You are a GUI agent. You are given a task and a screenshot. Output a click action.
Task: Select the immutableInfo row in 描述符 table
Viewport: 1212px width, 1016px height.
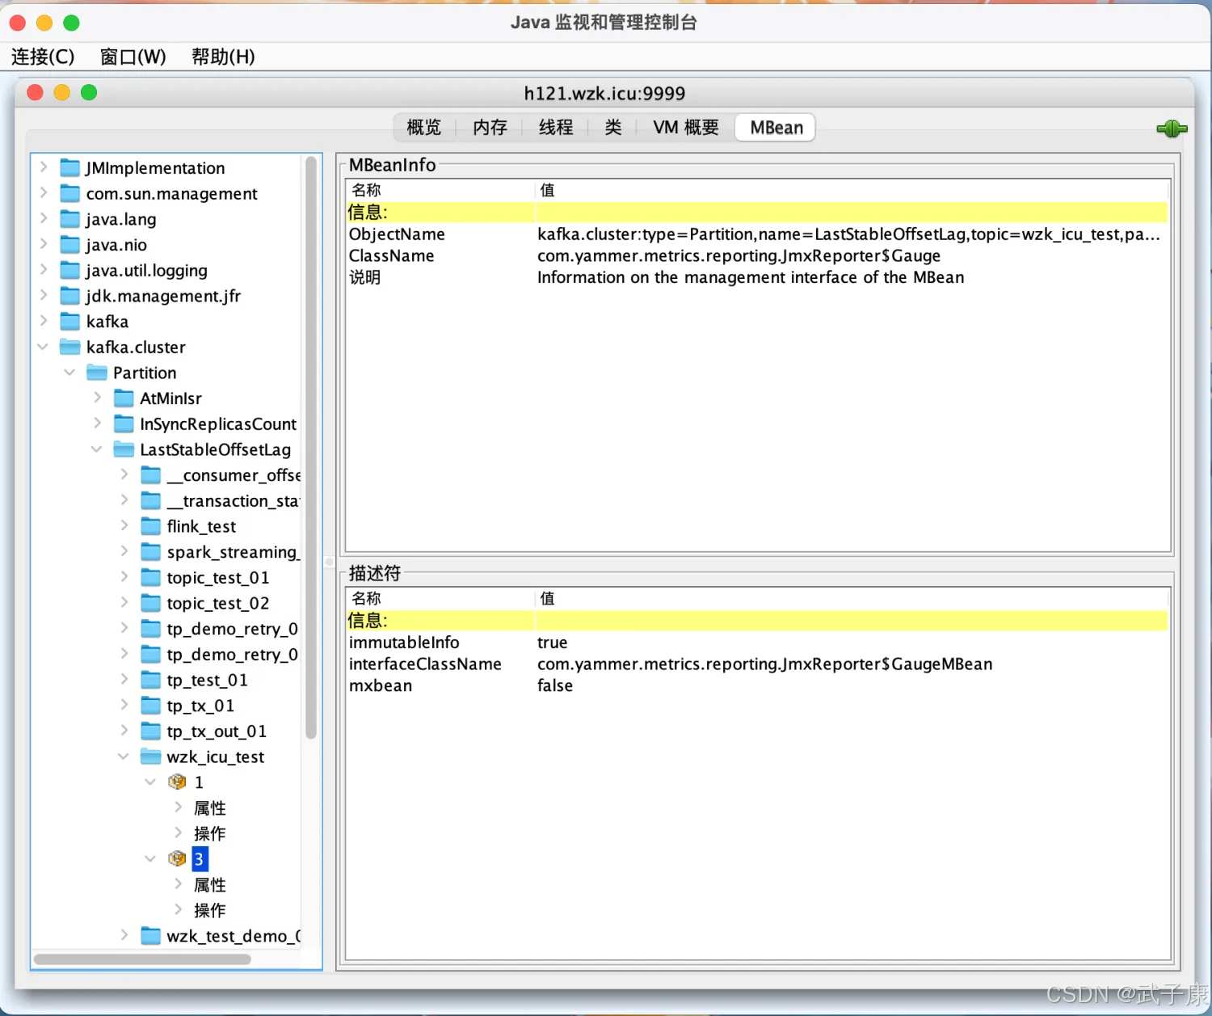(757, 643)
